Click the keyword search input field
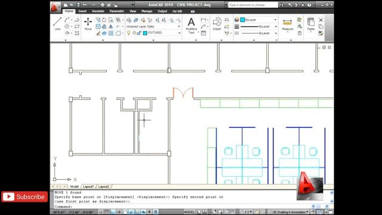Viewport: 382px width, 215px height. click(x=253, y=5)
